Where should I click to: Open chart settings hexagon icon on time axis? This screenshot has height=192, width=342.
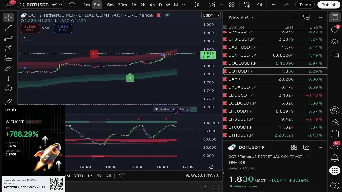point(211,167)
